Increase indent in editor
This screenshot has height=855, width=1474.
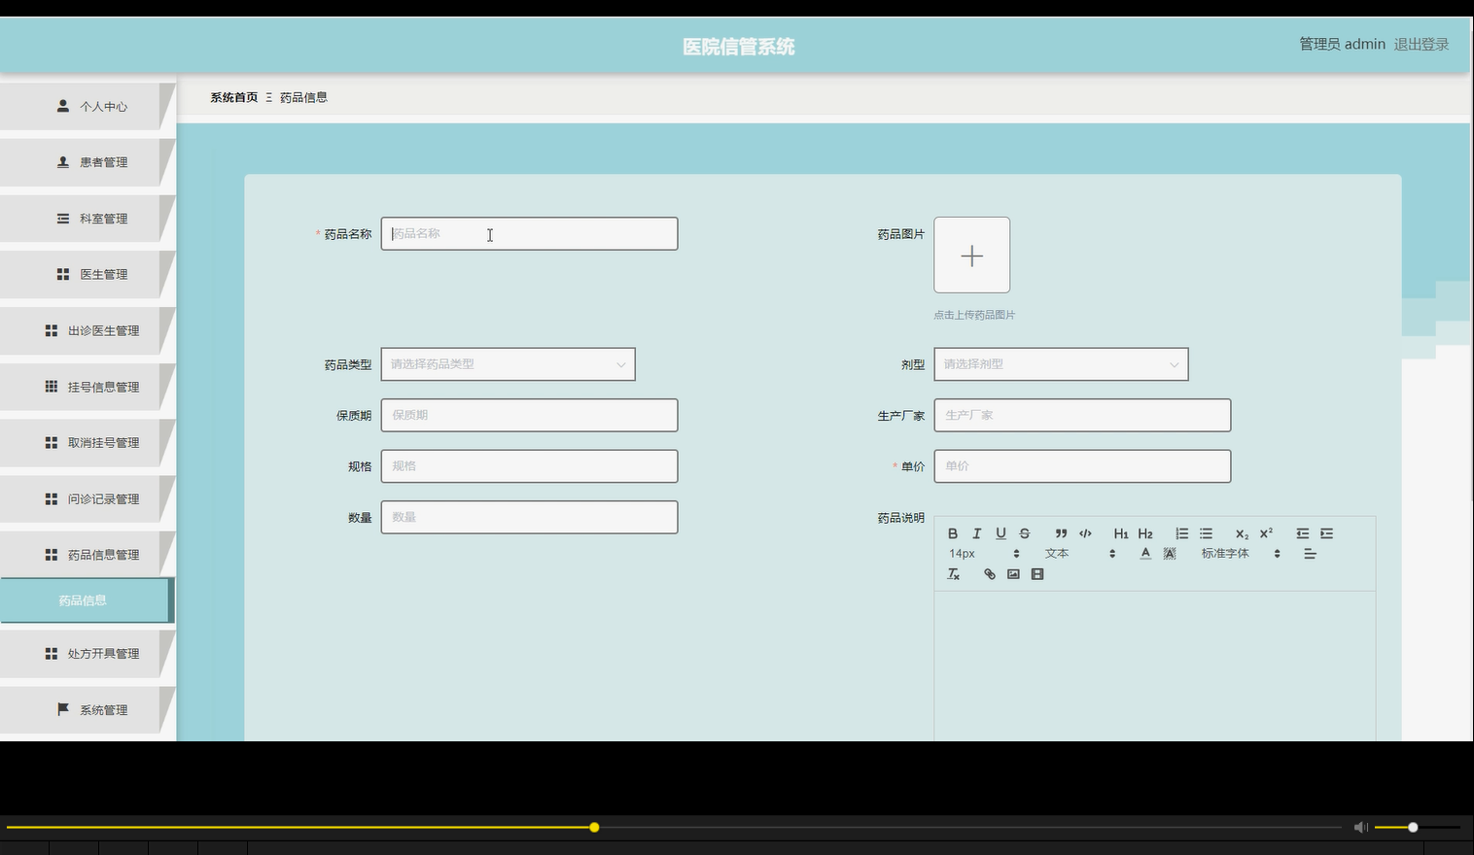pos(1326,533)
